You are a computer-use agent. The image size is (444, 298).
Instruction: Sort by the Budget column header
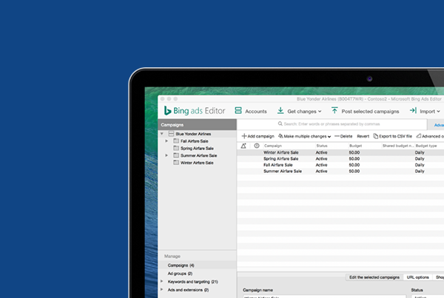(x=355, y=146)
